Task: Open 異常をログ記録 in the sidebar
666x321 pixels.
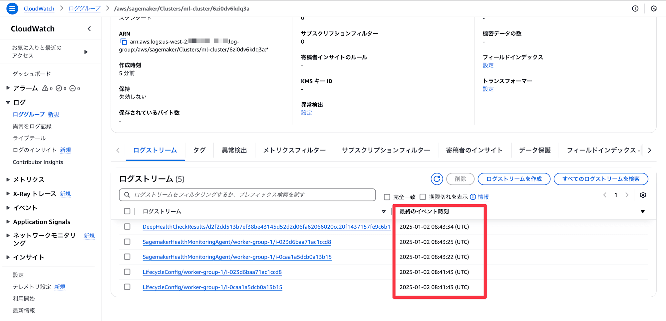Action: coord(32,126)
